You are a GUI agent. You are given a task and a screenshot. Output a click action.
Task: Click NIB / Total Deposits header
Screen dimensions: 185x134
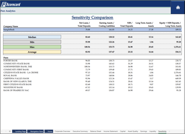click(x=127, y=24)
